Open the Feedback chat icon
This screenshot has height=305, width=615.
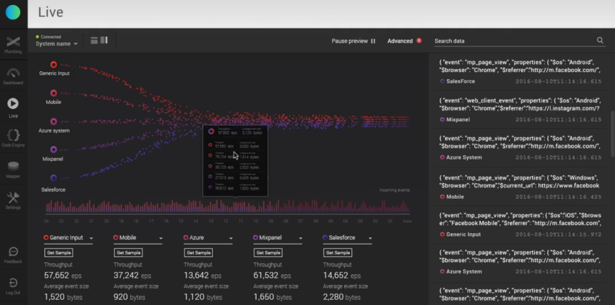13,252
